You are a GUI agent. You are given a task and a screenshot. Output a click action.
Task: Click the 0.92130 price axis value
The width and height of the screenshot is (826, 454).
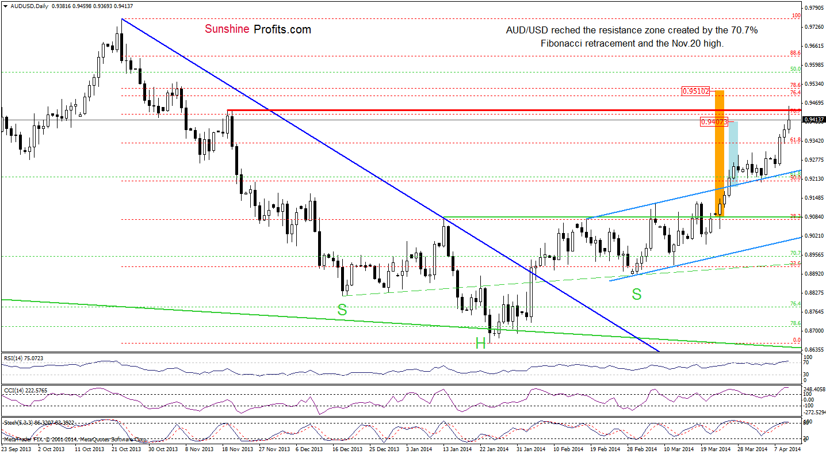pyautogui.click(x=814, y=179)
